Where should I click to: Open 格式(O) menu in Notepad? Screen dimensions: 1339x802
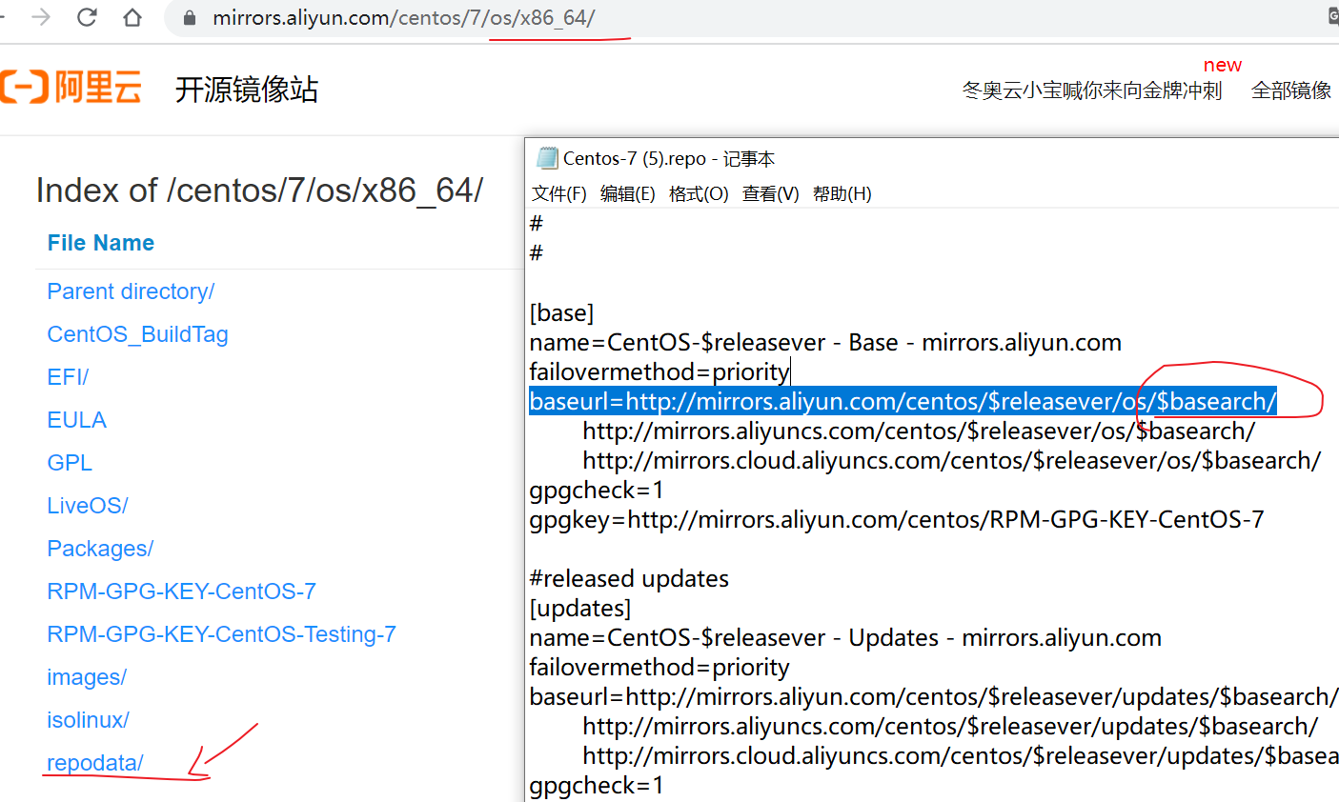pos(699,193)
